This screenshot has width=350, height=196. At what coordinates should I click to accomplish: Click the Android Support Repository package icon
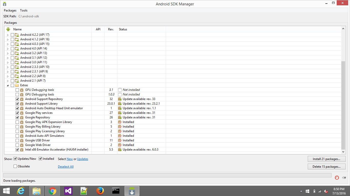(22, 99)
